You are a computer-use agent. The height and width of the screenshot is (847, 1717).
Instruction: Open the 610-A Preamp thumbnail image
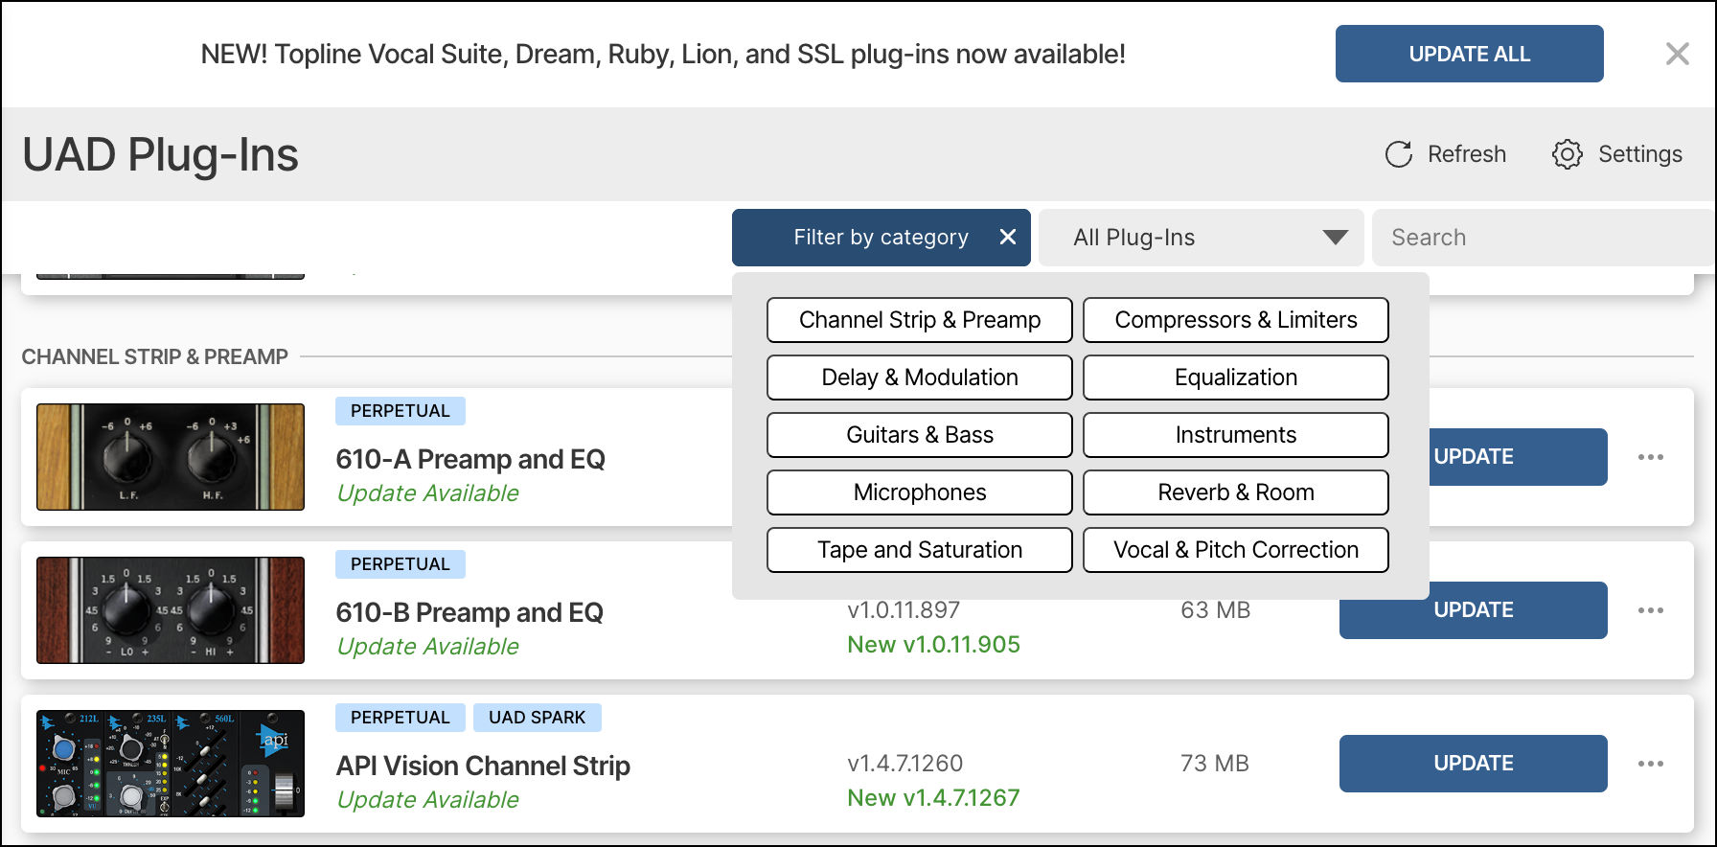(x=171, y=457)
